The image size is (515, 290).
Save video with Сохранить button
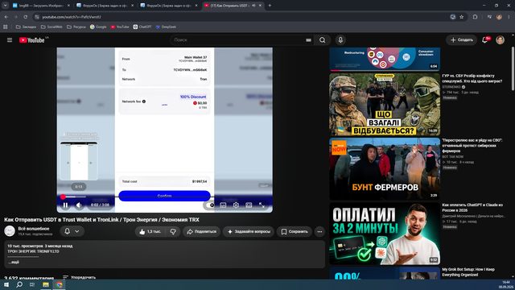(x=295, y=231)
